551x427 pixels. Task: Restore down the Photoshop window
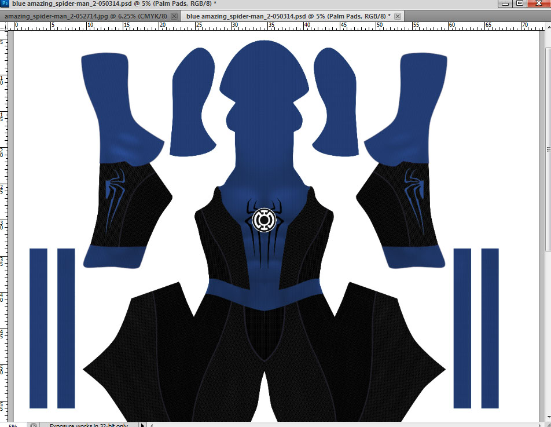[x=520, y=3]
